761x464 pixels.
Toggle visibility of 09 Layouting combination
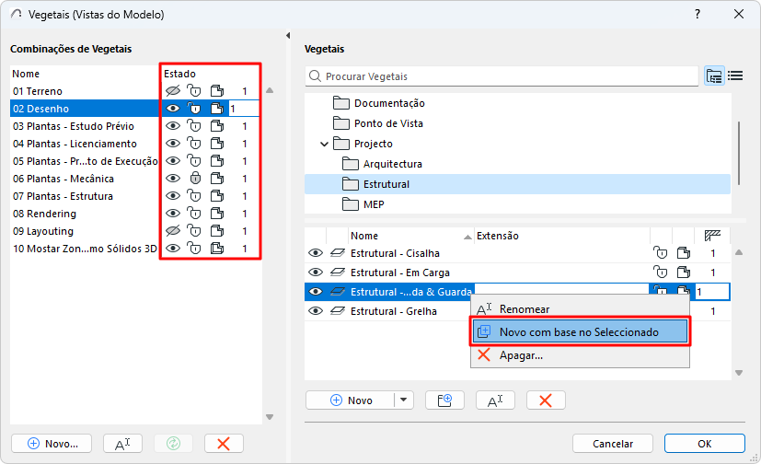pos(172,231)
